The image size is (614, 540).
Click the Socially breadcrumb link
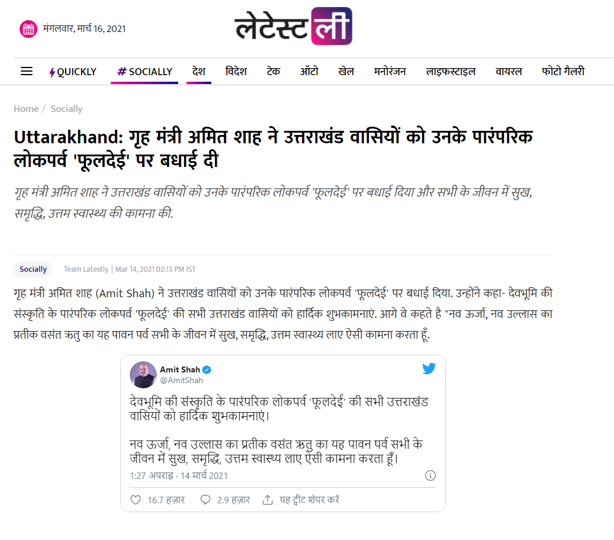pos(66,109)
